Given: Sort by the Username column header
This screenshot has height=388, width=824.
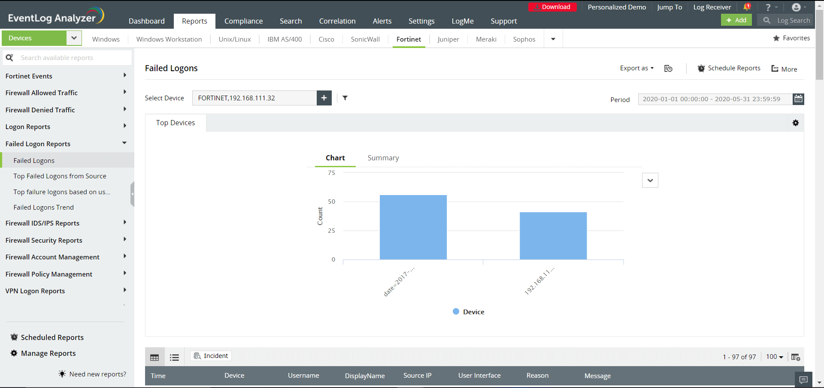Looking at the screenshot, I should (303, 376).
